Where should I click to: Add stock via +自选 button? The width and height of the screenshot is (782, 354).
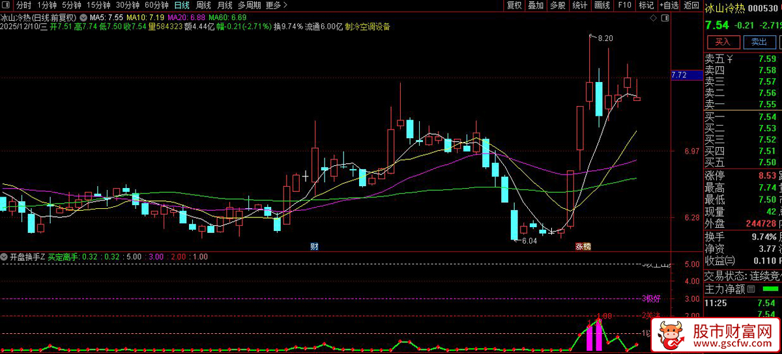click(669, 5)
